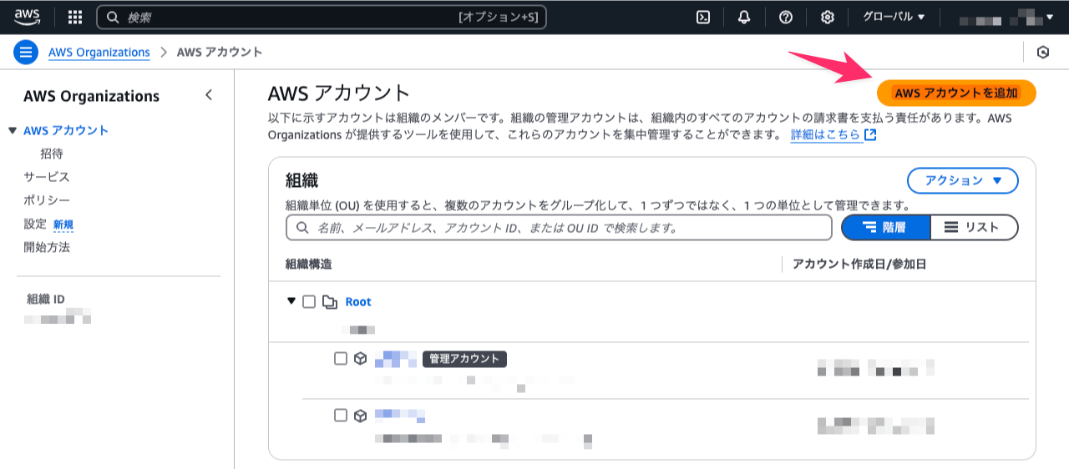Screen dimensions: 1069x469
Task: Open the services grid menu icon
Action: click(75, 17)
